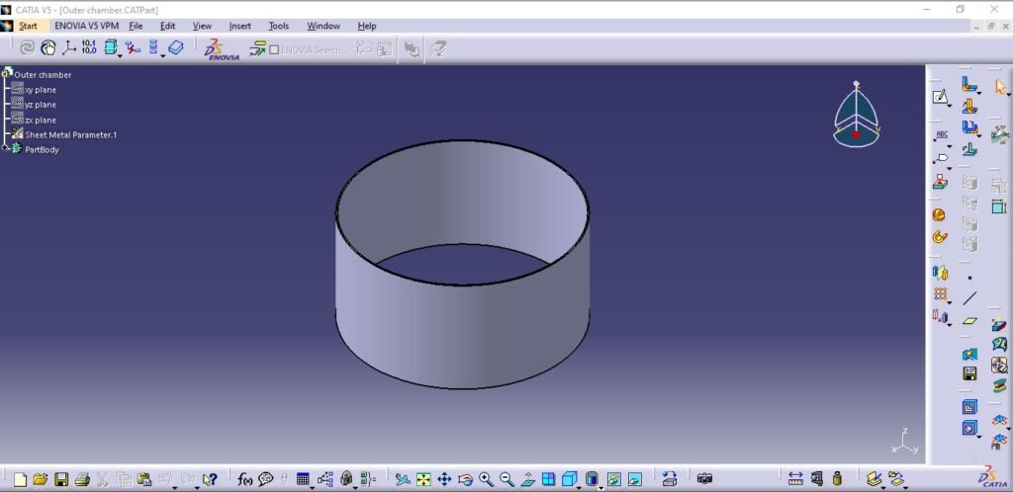The image size is (1013, 492).
Task: Expand the PartBody tree node
Action: coord(5,149)
